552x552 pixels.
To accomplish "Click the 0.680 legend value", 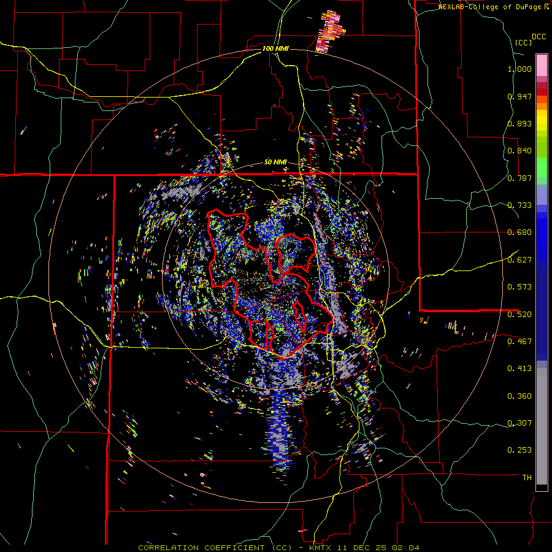I will [519, 232].
